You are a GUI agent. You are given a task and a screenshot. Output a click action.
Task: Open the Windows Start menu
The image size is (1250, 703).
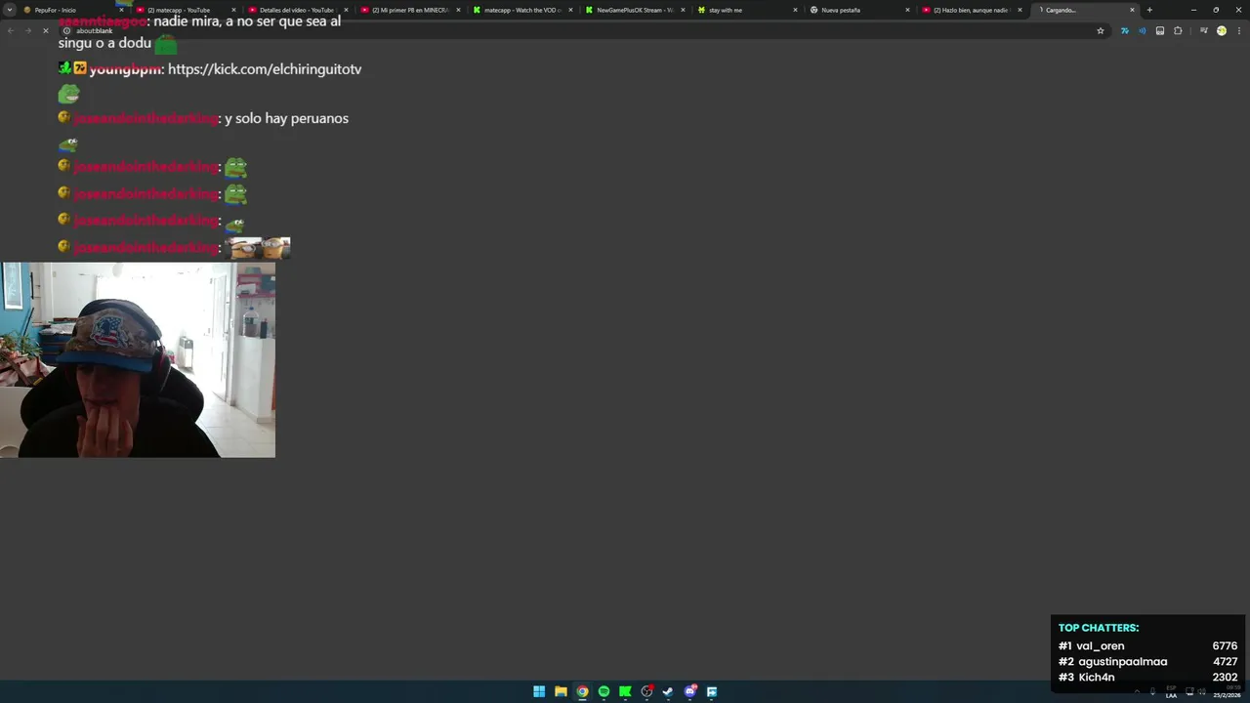pyautogui.click(x=539, y=691)
